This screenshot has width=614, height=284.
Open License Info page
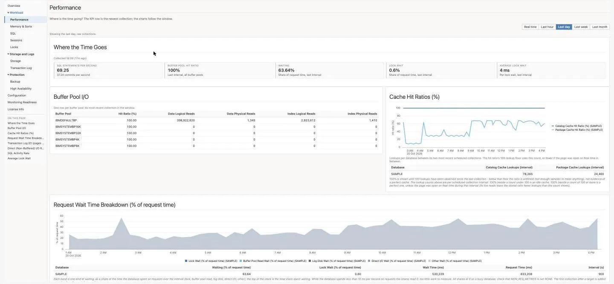16,109
